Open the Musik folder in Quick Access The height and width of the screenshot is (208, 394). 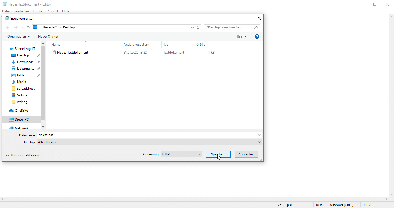[22, 82]
